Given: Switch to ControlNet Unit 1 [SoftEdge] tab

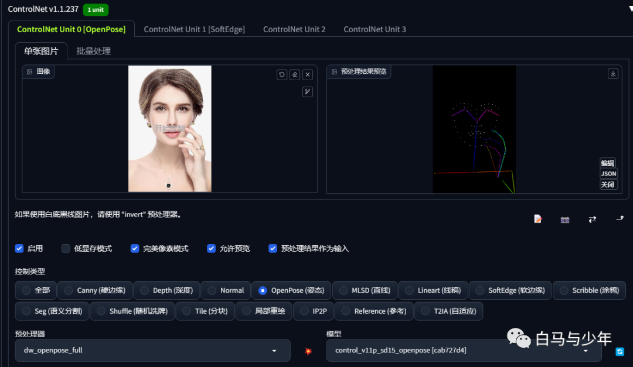Looking at the screenshot, I should [x=194, y=29].
